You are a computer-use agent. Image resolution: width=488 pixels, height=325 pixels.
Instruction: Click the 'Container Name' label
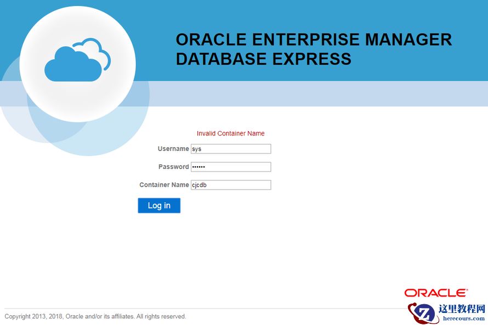click(x=164, y=185)
